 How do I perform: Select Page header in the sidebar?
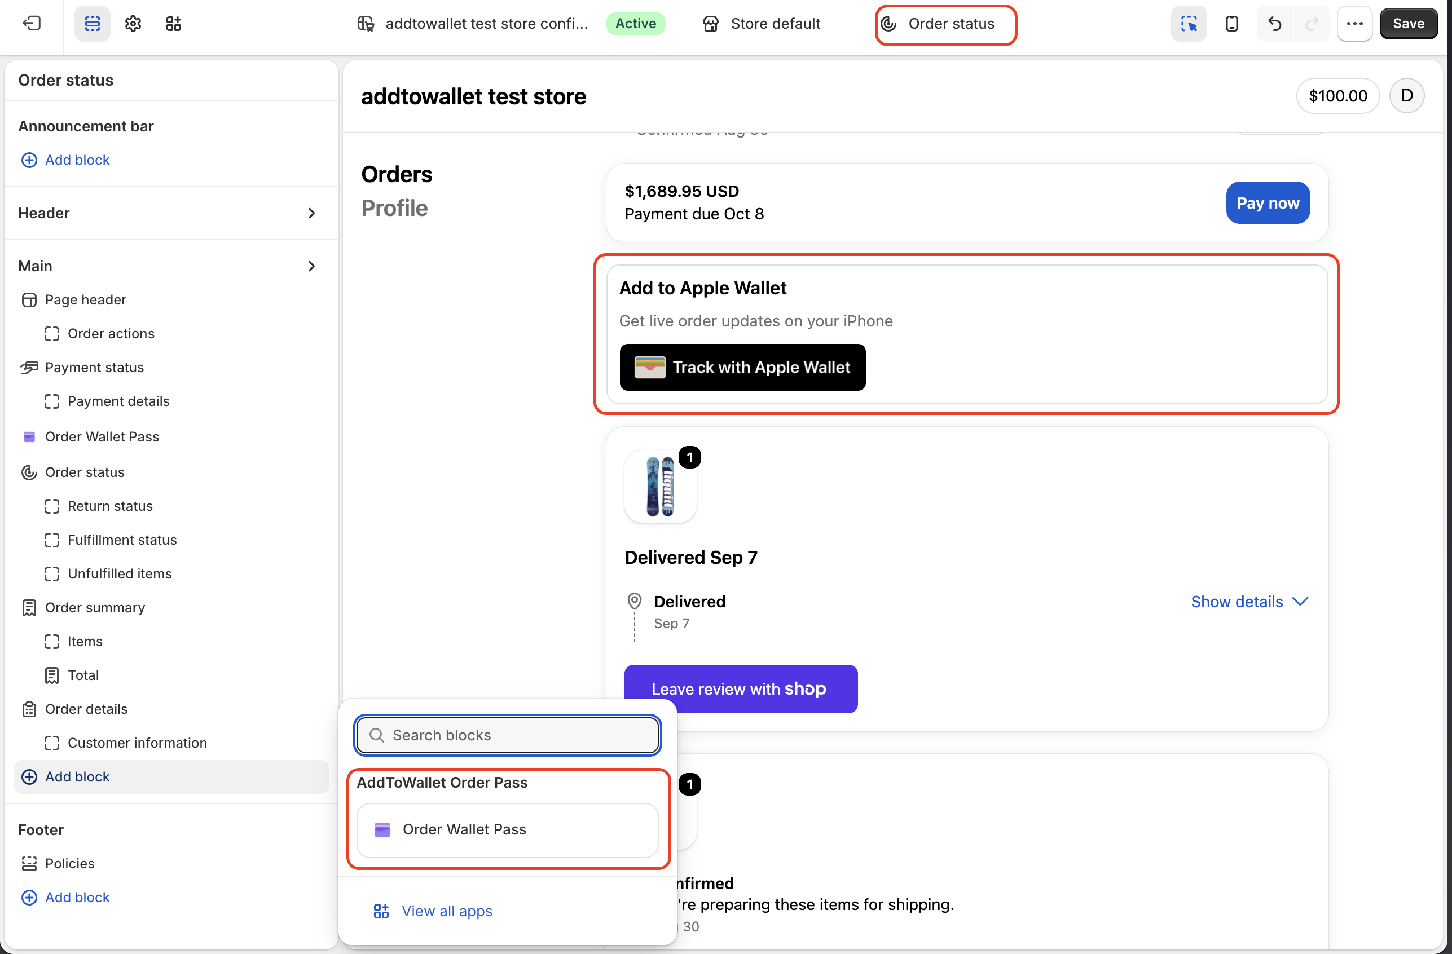pyautogui.click(x=85, y=299)
